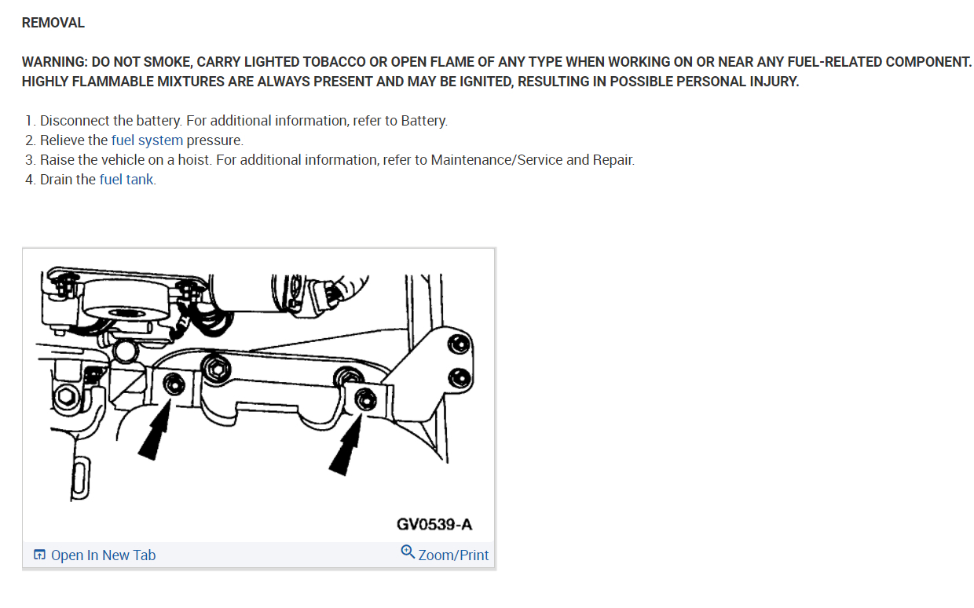Click the bolt the right arrow points to
This screenshot has width=974, height=608.
tap(363, 397)
